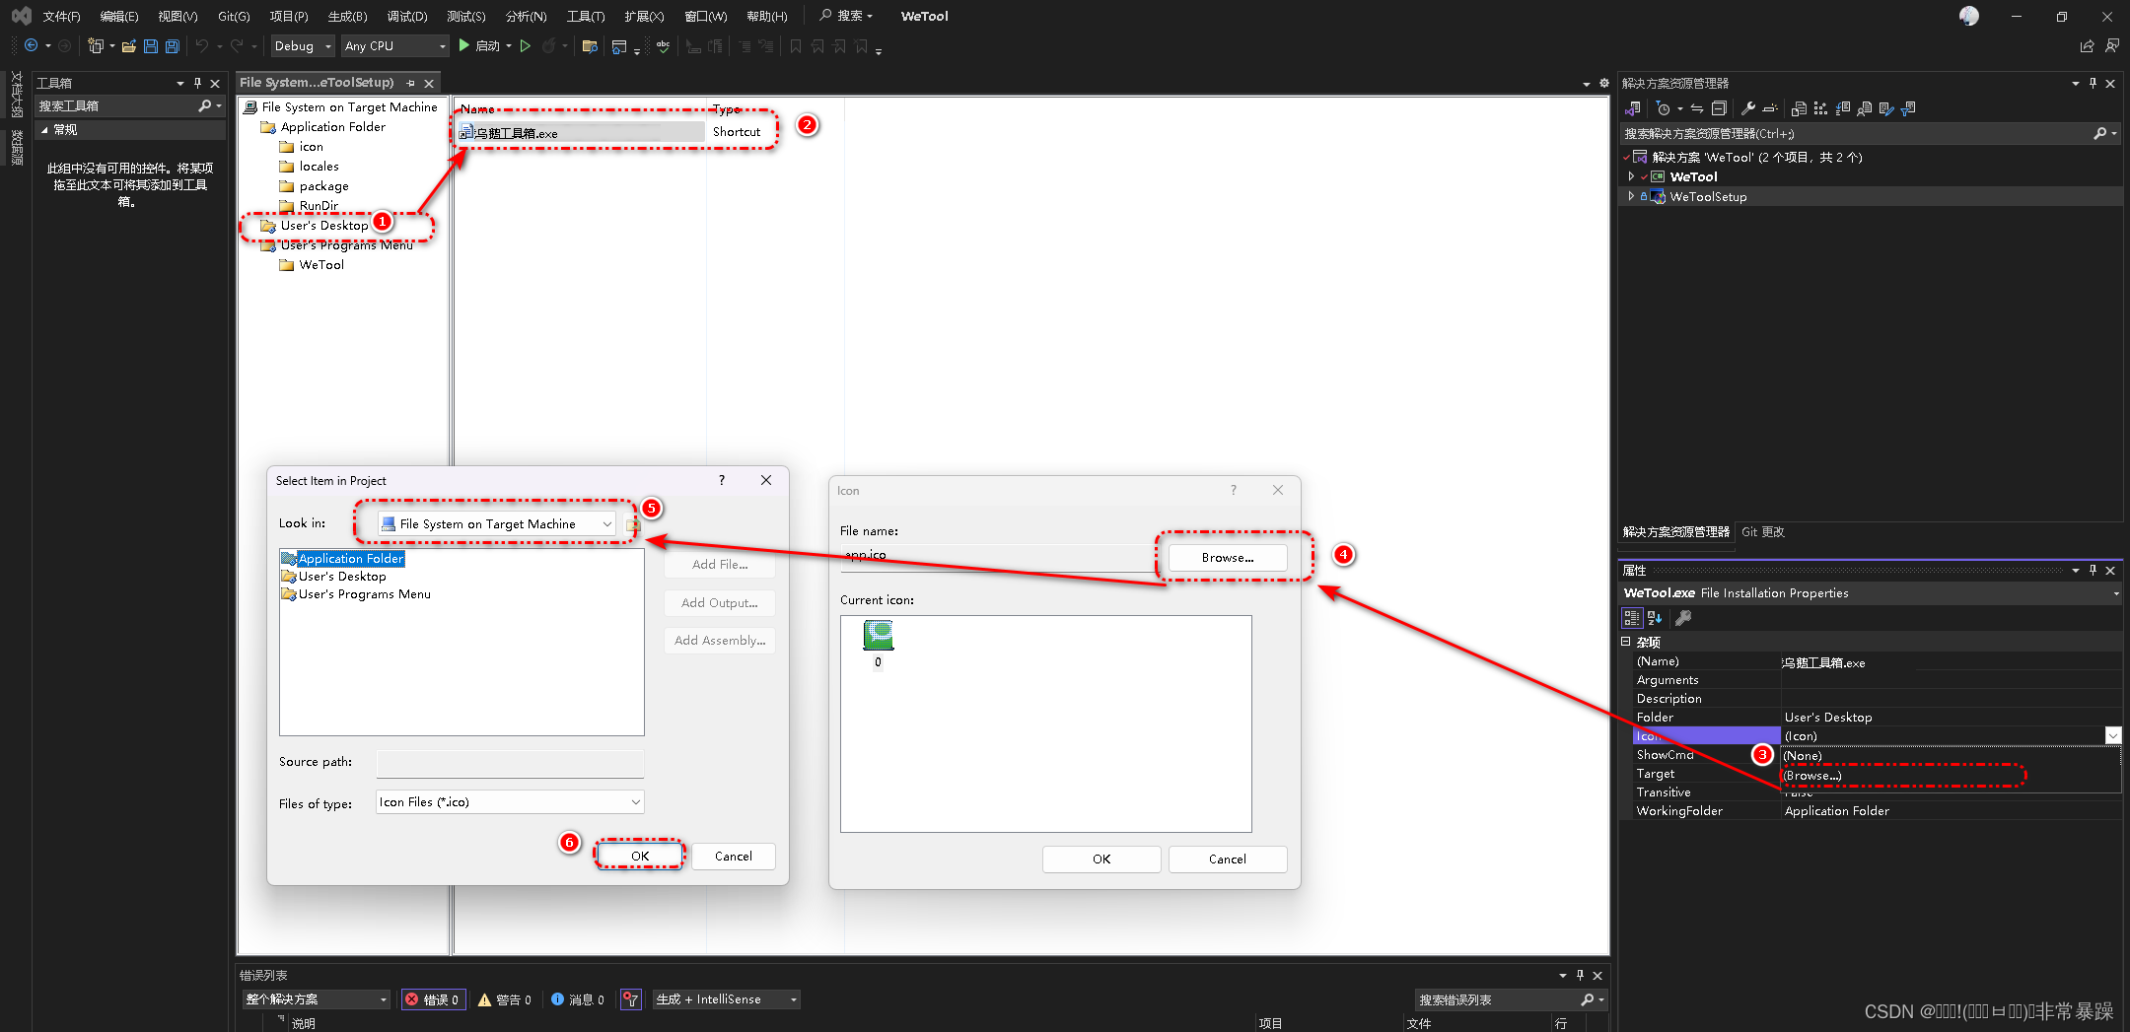Select User's Desktop folder in the File System tree

click(324, 226)
